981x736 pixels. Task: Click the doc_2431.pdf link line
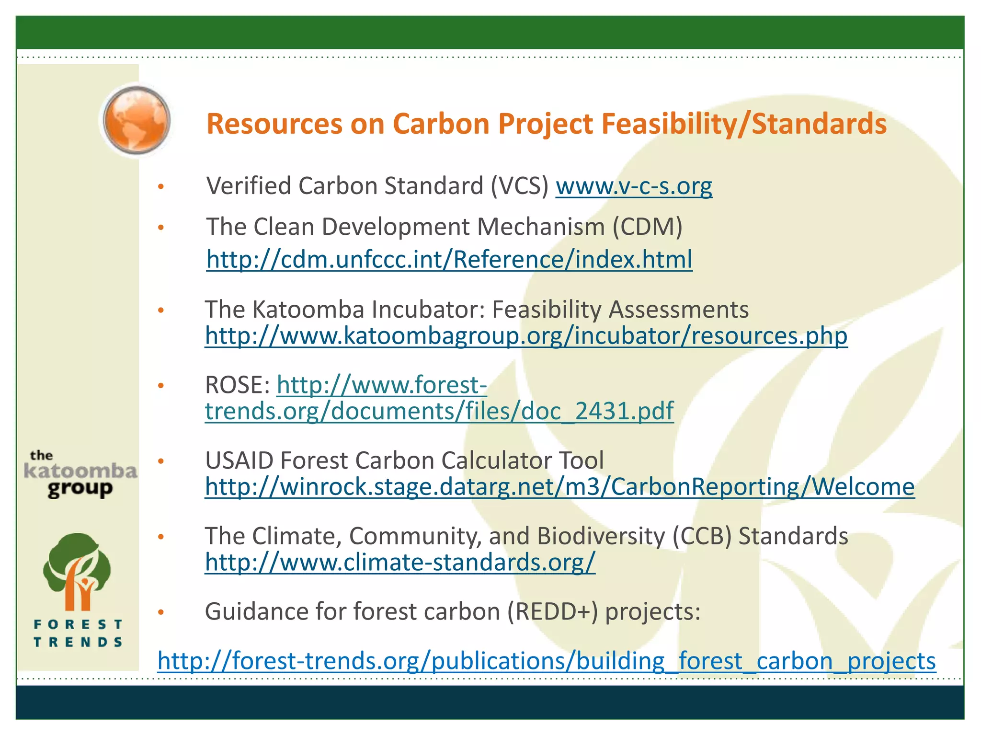point(439,411)
